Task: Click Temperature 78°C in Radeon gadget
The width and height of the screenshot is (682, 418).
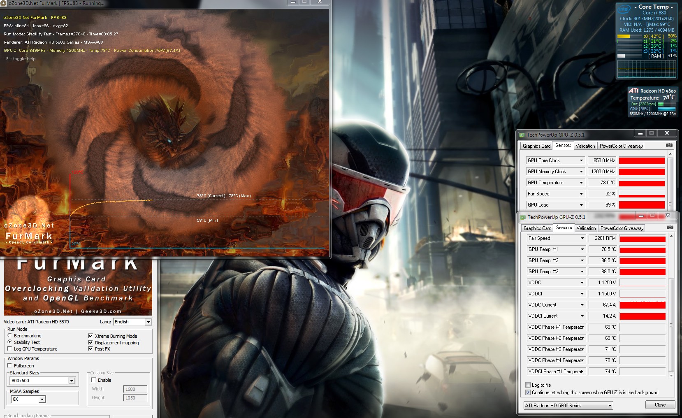Action: 652,98
